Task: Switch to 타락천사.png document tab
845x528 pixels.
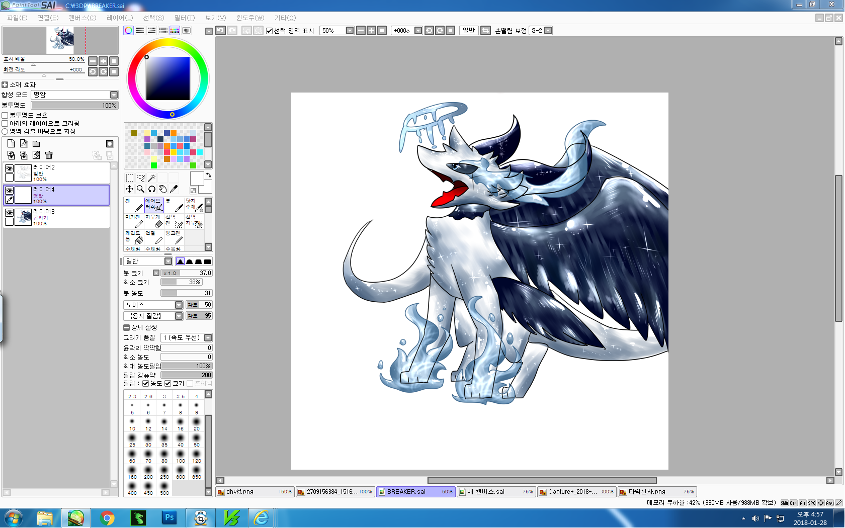Action: pyautogui.click(x=657, y=492)
